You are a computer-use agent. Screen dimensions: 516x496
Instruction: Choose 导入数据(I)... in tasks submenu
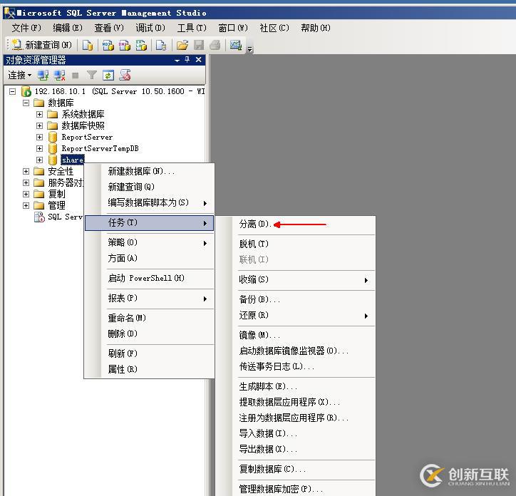click(296, 433)
